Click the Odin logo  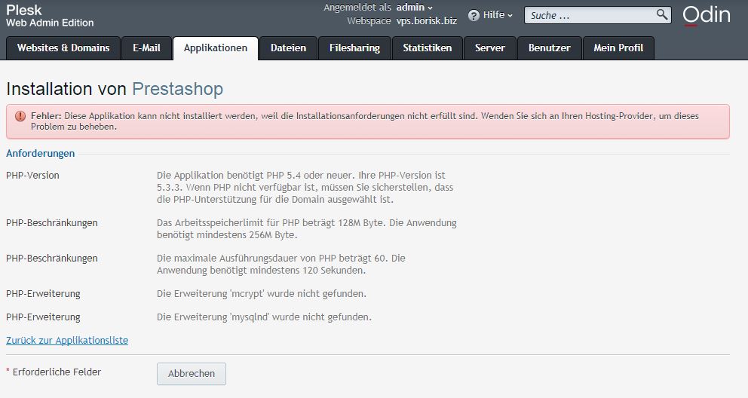point(707,15)
